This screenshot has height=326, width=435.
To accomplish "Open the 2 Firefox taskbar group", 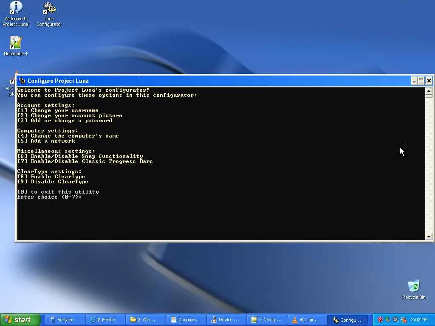I will pyautogui.click(x=105, y=320).
